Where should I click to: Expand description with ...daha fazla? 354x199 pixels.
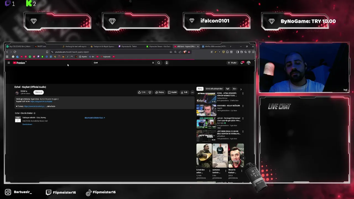point(51,106)
